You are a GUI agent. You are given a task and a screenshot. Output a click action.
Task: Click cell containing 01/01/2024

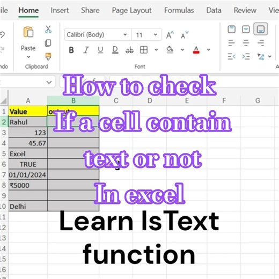(28, 175)
